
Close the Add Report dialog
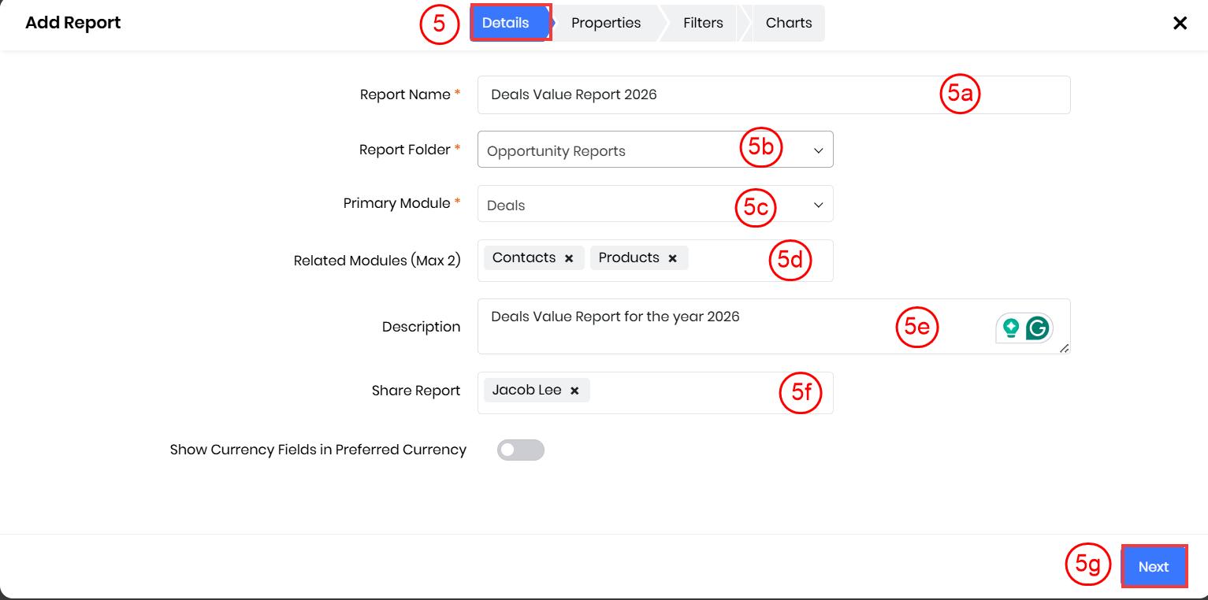coord(1180,23)
